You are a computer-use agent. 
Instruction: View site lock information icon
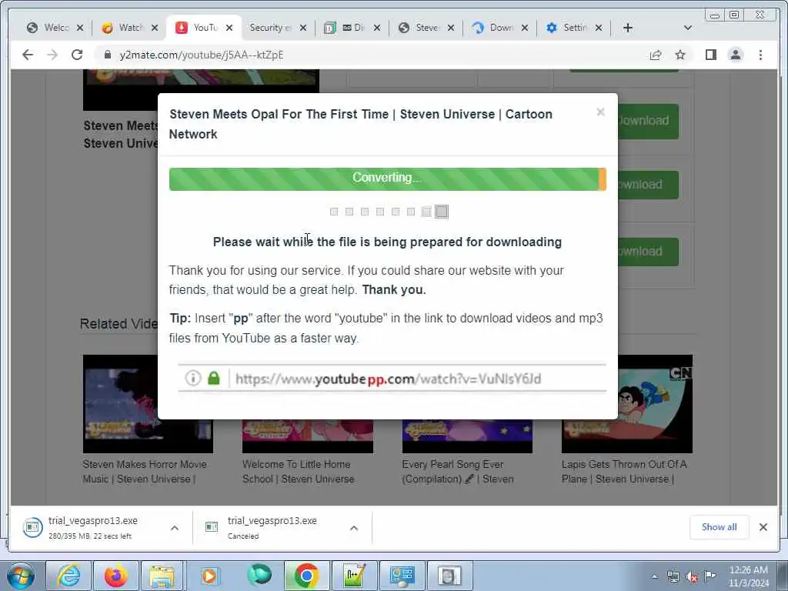(x=107, y=55)
